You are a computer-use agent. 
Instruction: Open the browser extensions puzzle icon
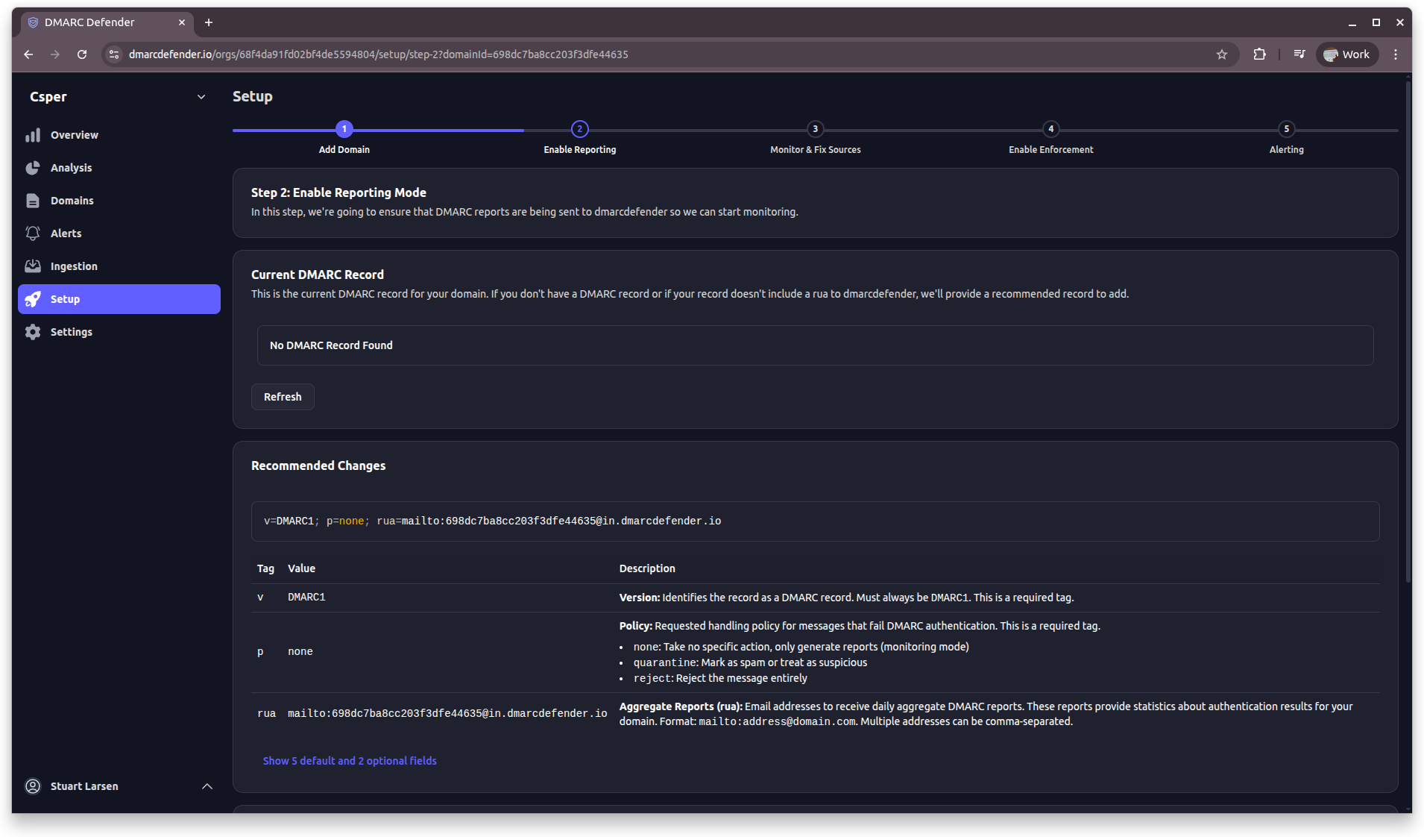(x=1260, y=54)
